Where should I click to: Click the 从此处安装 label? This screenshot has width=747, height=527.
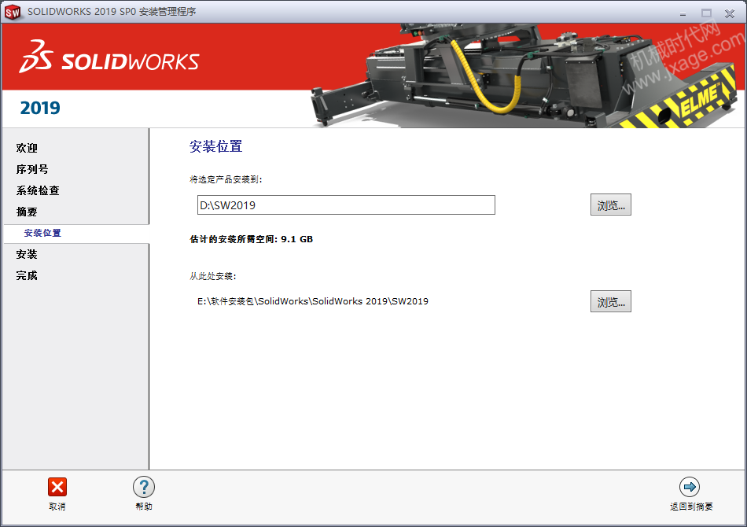point(213,276)
